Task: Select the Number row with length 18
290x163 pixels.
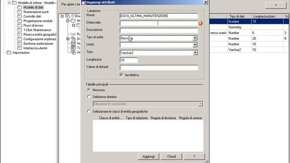Action: (250, 21)
